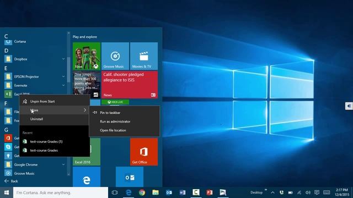Select Unpin from Start
This screenshot has width=353, height=198.
click(54, 101)
